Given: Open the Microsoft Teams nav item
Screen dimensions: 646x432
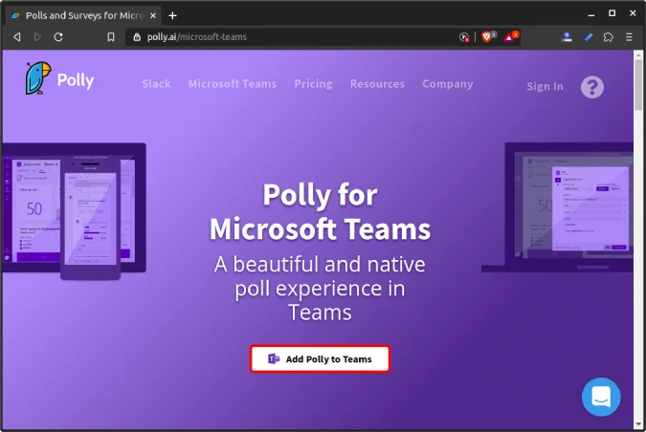Looking at the screenshot, I should pyautogui.click(x=233, y=83).
